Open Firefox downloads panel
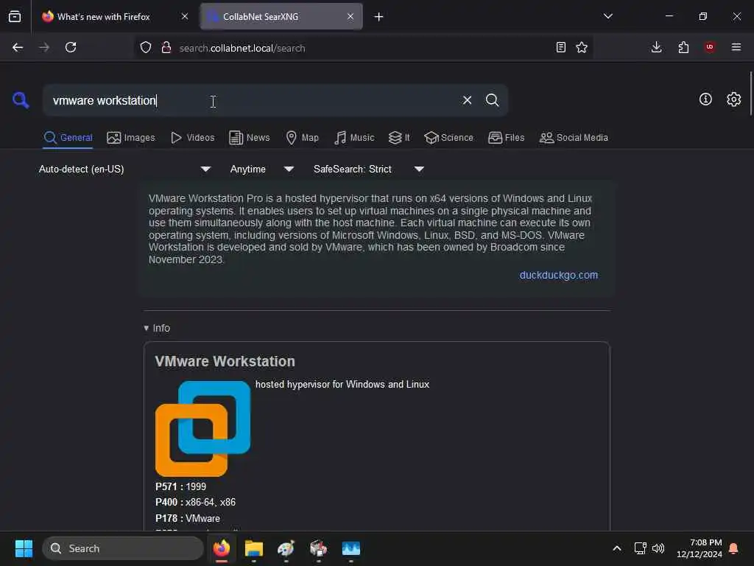This screenshot has height=566, width=754. (x=656, y=47)
